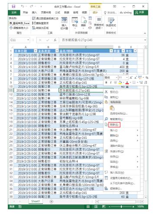
Task: Choose 复制 (Copy) in the context menu
Action: pos(122,97)
